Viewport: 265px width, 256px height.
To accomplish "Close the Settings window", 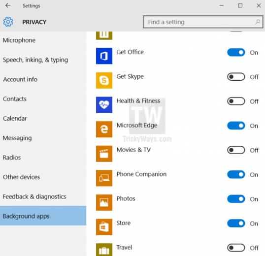I will (x=259, y=5).
